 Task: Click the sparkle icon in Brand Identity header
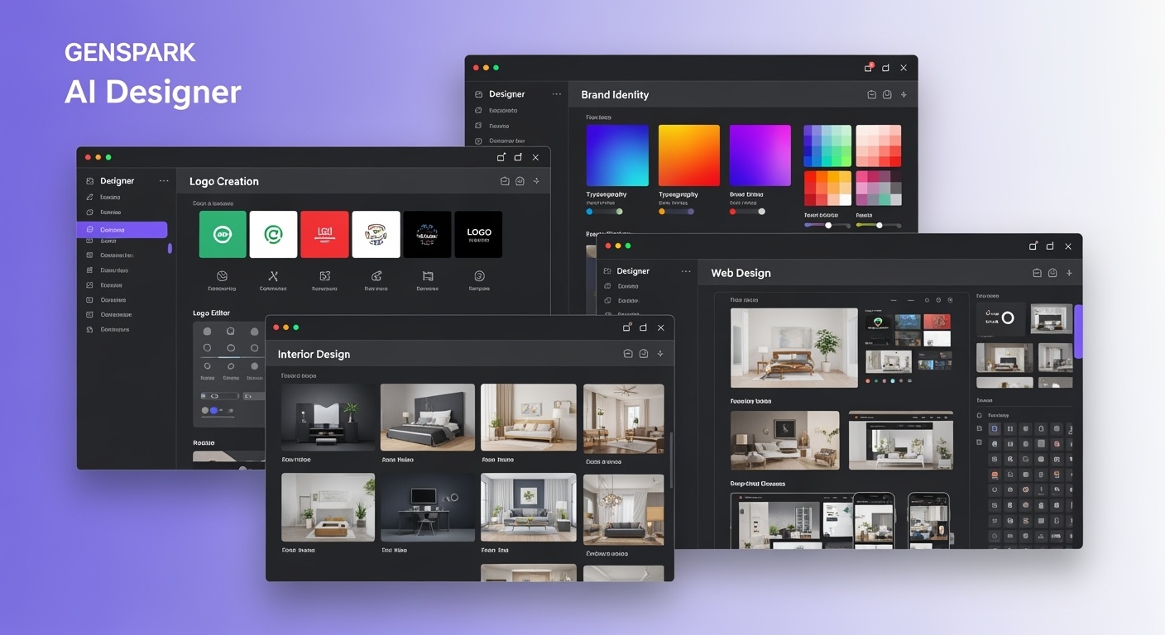(x=904, y=95)
